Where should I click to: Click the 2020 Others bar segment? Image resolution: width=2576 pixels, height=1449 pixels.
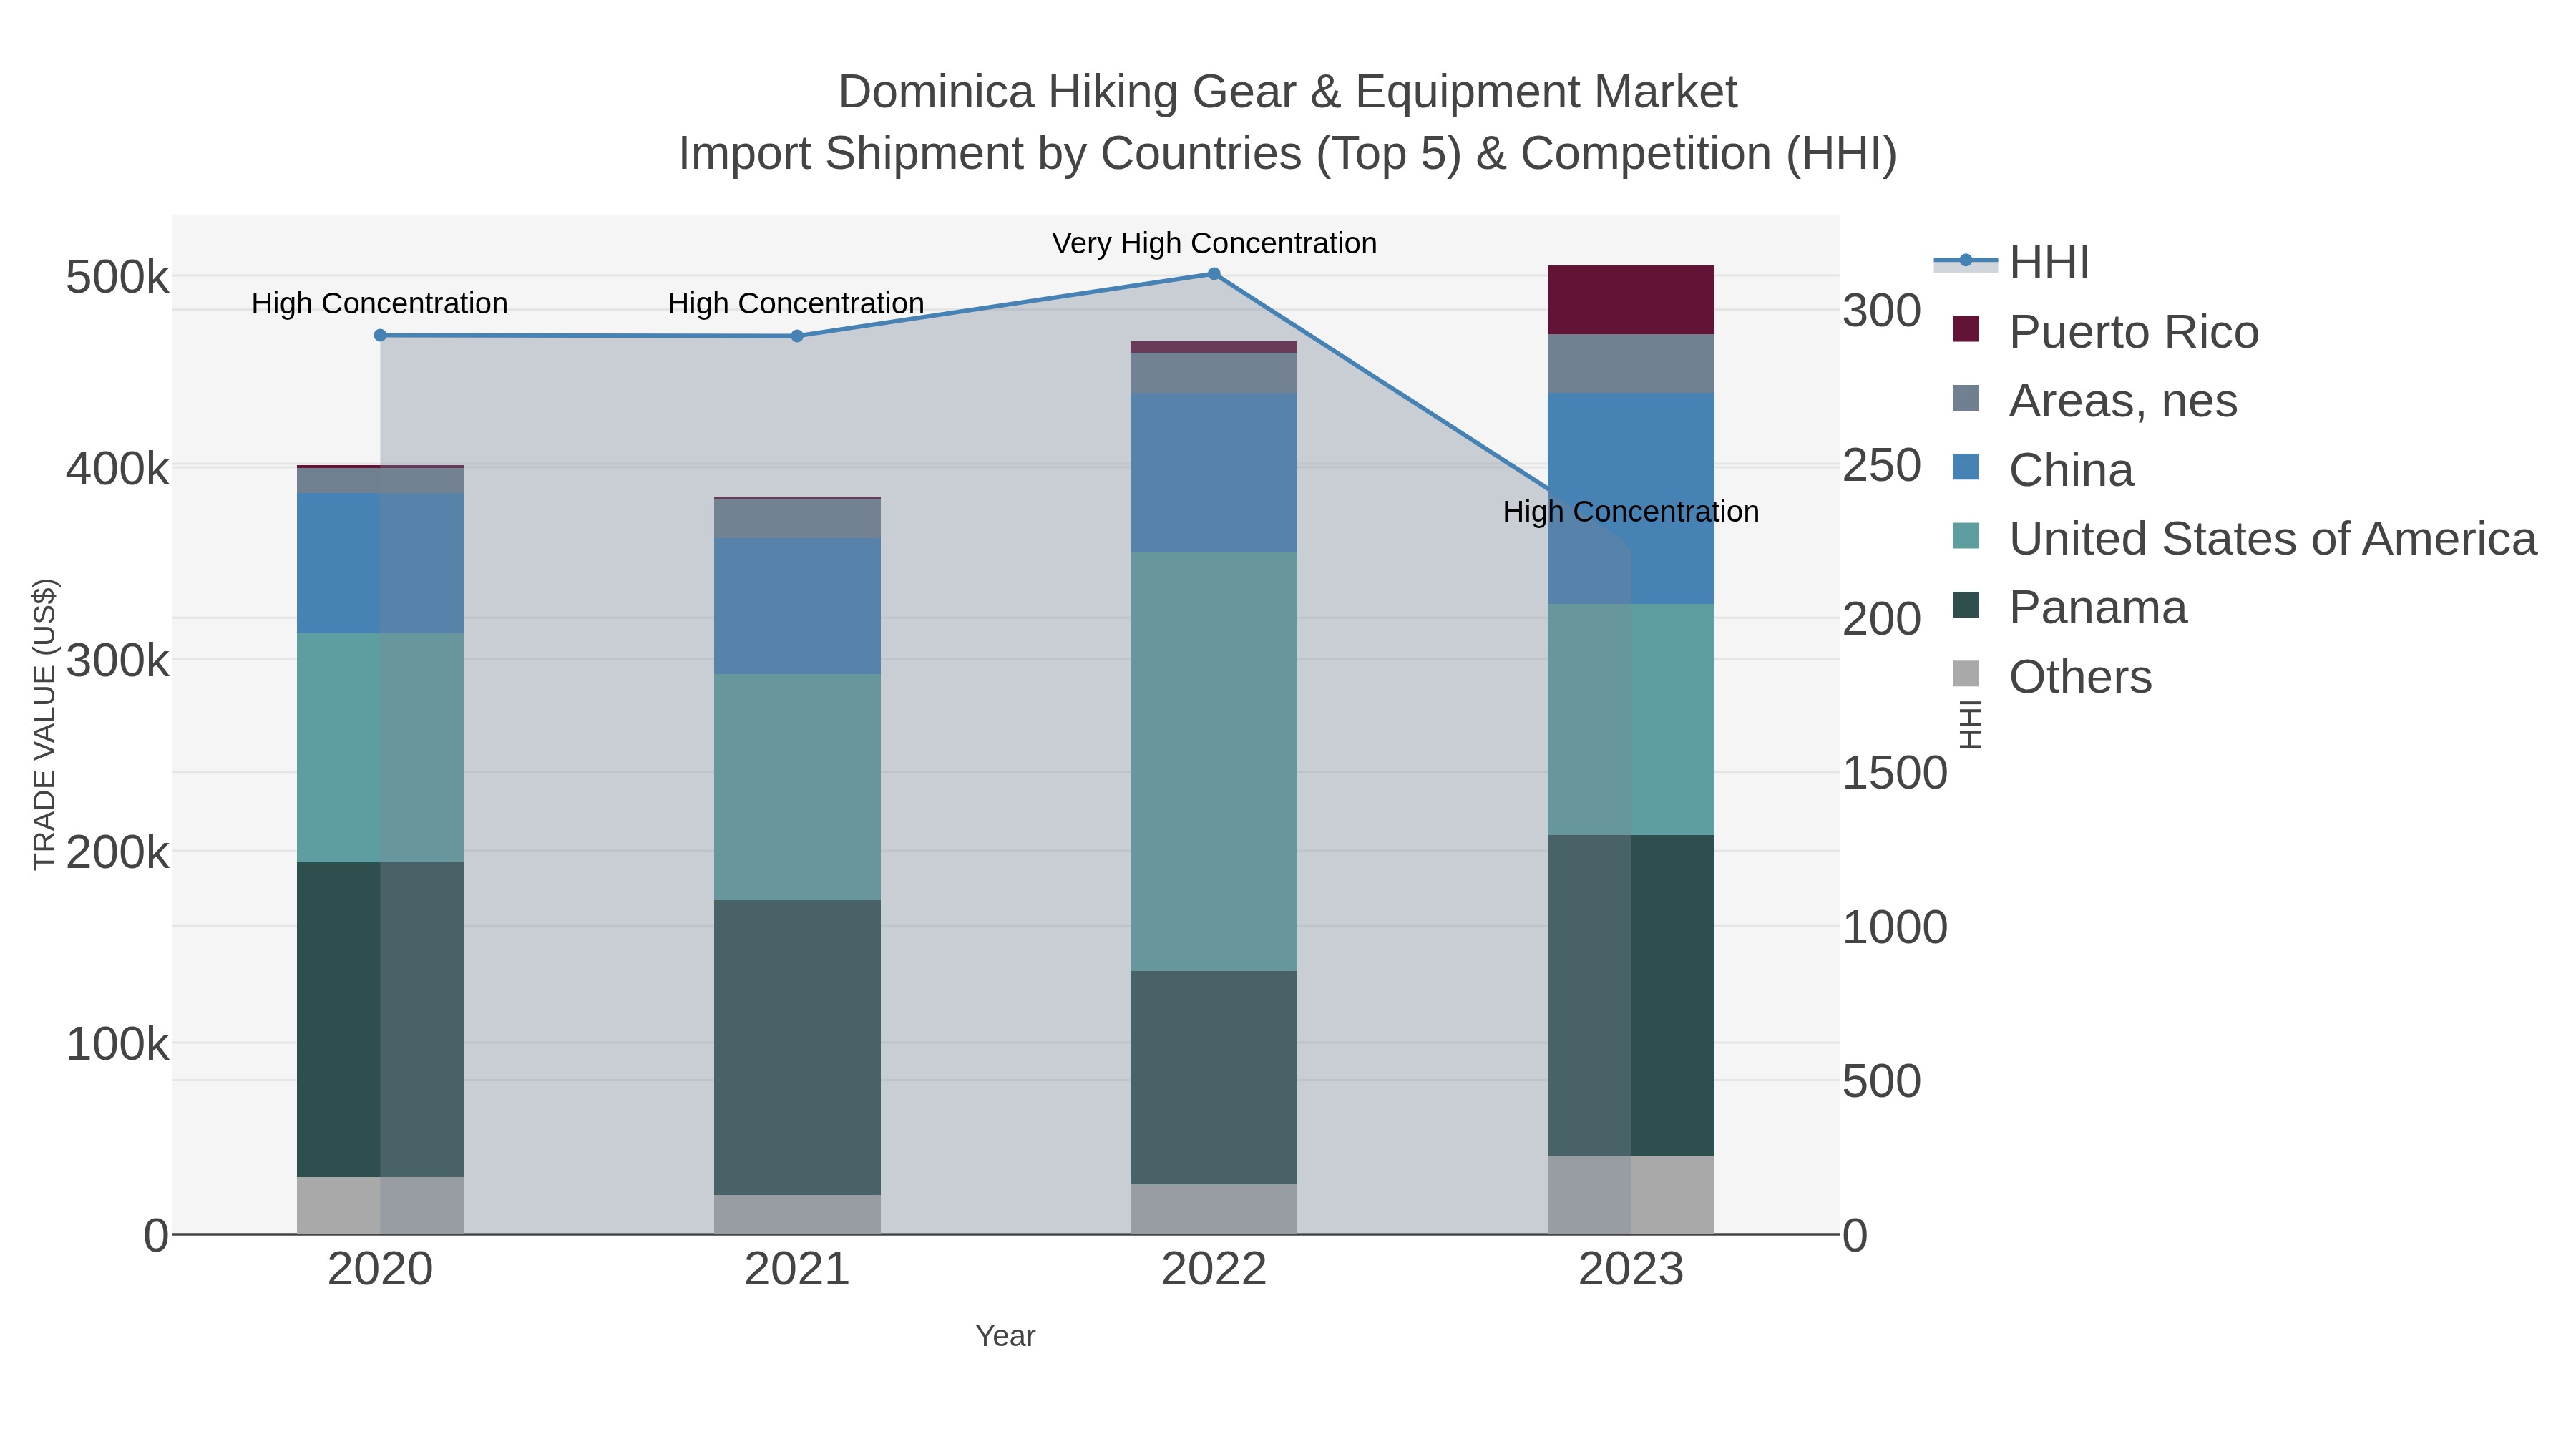click(x=380, y=1206)
